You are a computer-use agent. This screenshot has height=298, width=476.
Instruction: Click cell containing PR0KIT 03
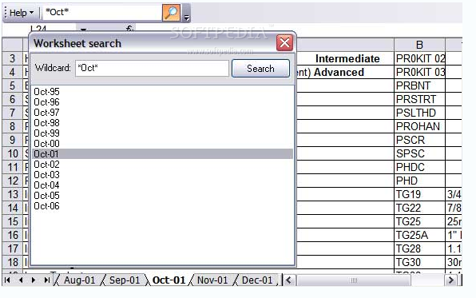point(419,72)
